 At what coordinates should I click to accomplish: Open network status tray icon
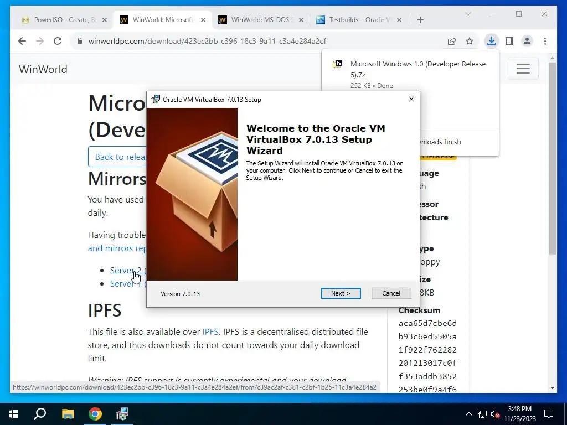click(x=482, y=414)
